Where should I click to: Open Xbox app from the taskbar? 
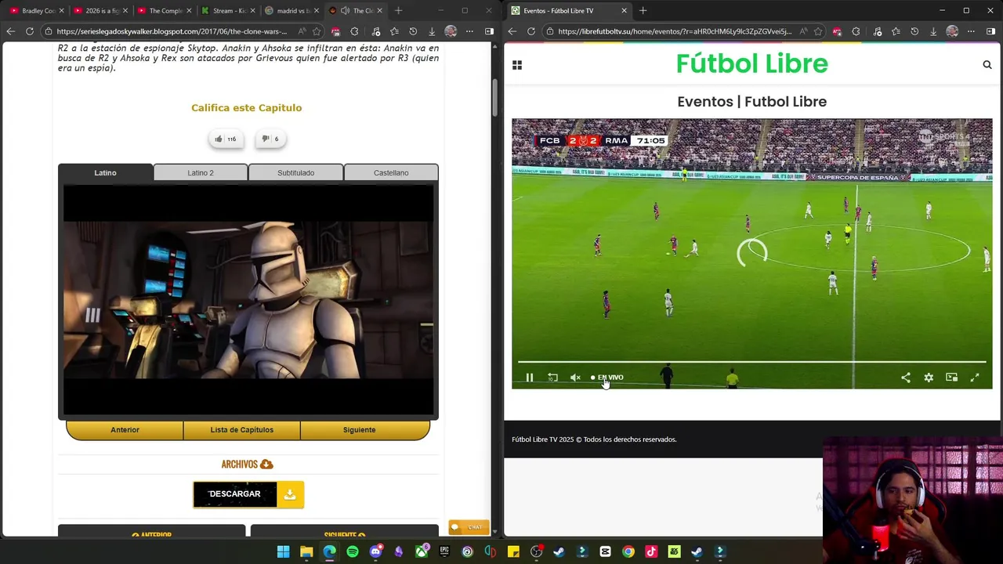(422, 552)
